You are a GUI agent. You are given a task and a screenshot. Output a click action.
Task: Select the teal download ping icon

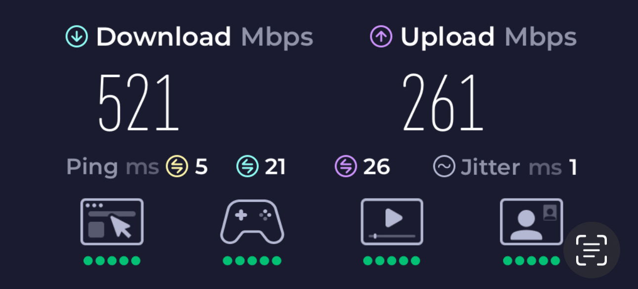point(247,166)
